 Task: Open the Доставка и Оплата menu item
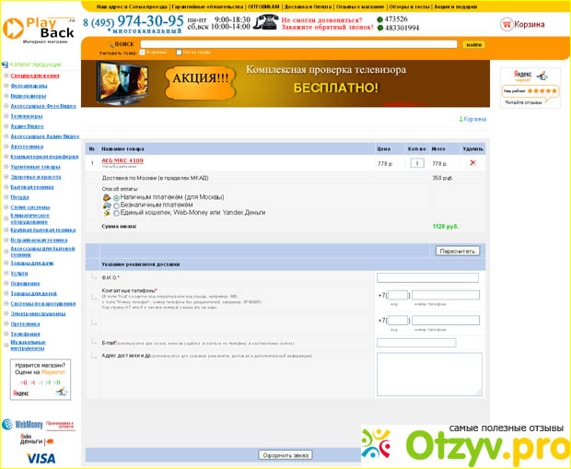[307, 6]
